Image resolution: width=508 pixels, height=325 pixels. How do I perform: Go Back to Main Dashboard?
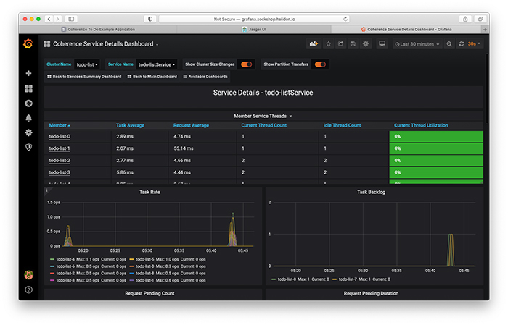[x=152, y=77]
